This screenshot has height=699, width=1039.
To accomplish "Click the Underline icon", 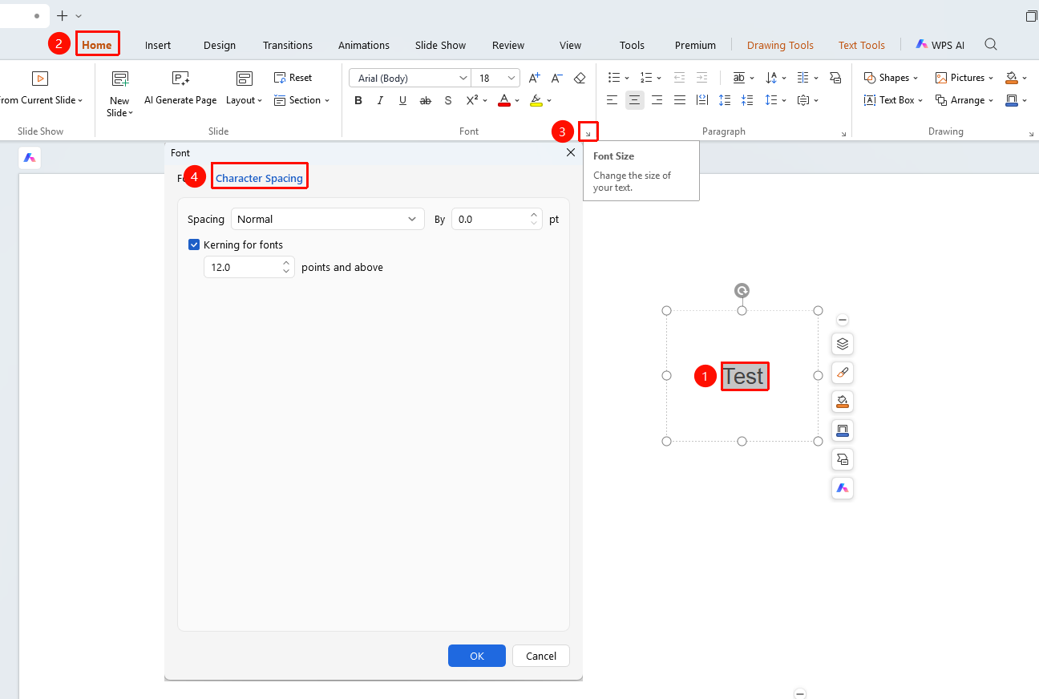I will coord(403,100).
